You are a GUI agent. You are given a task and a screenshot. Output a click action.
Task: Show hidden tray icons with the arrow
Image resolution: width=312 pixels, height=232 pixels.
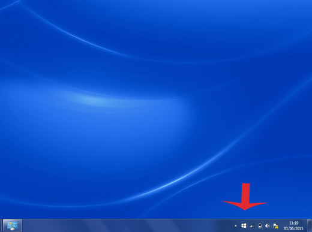236,226
